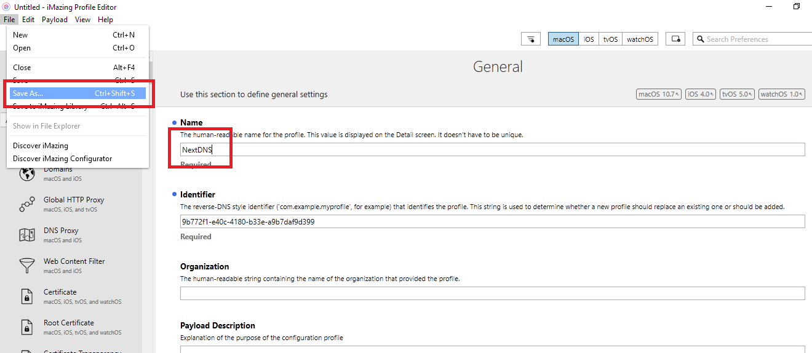Viewport: 812px width, 353px height.
Task: Click the Name field containing NextDNS
Action: 492,149
